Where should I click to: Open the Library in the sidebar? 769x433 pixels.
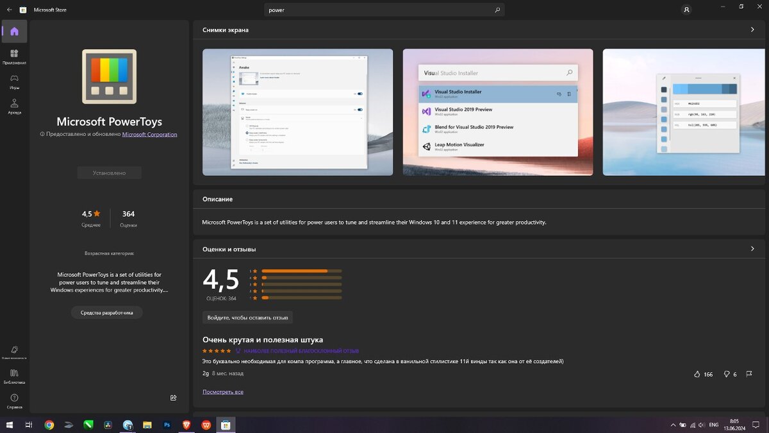(x=15, y=377)
